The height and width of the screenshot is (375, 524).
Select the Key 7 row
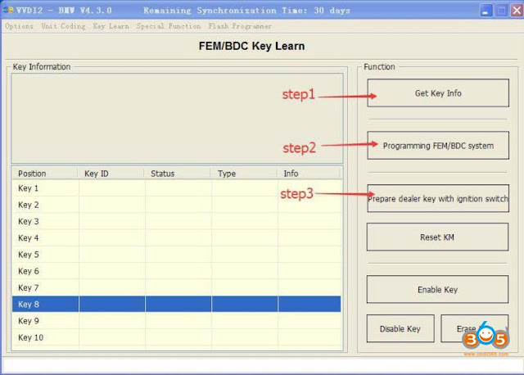177,287
